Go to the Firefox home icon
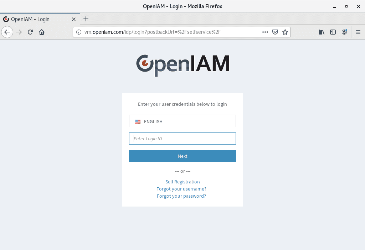This screenshot has width=365, height=250. (x=42, y=32)
